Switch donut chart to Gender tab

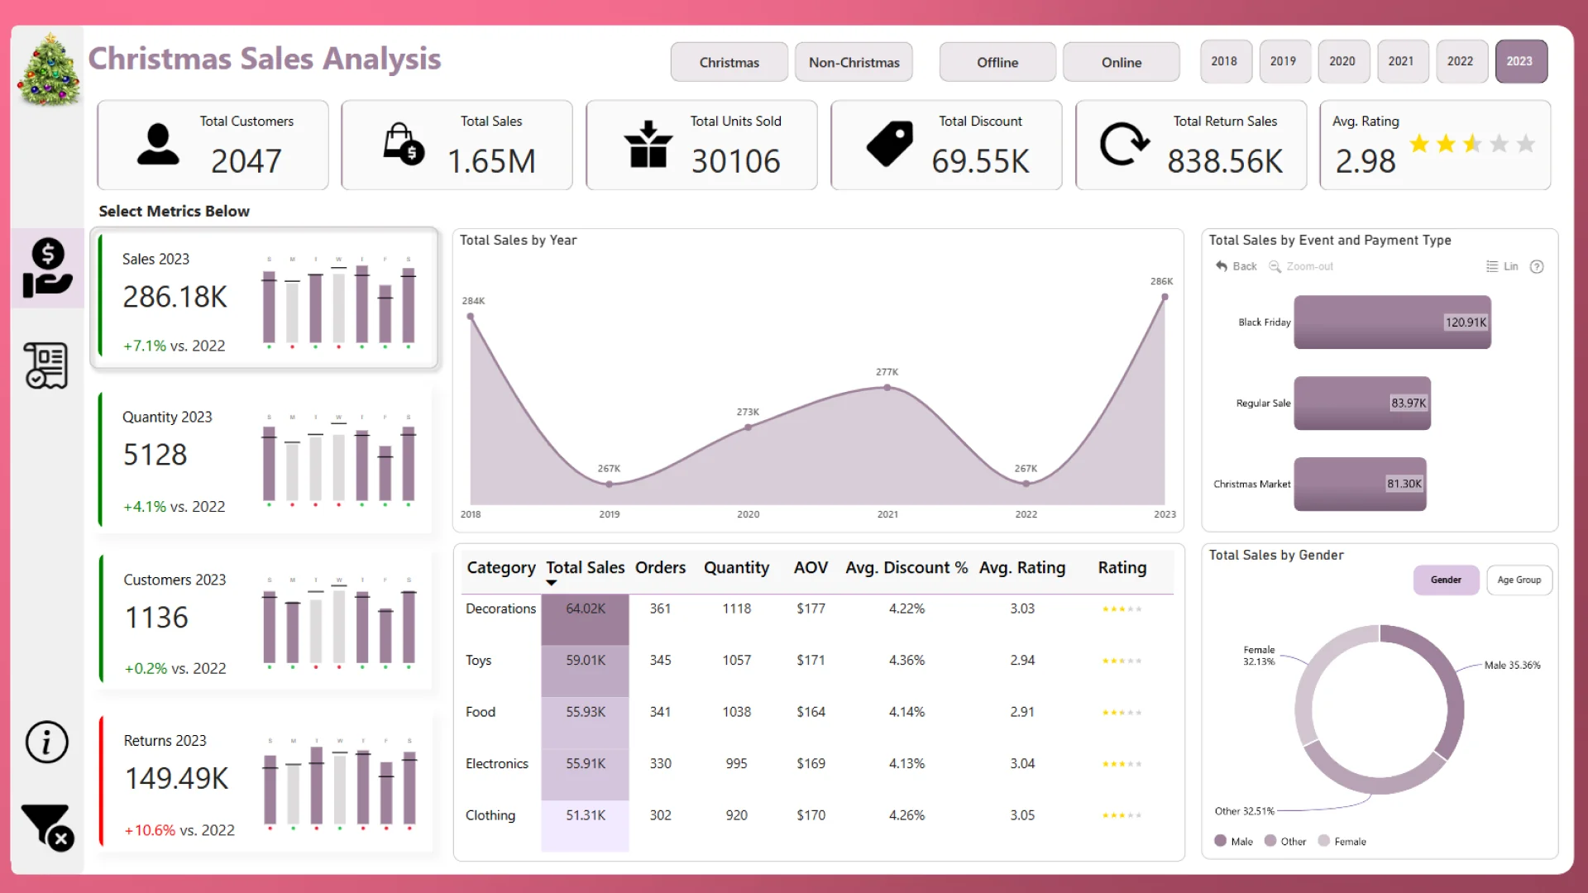click(x=1446, y=580)
